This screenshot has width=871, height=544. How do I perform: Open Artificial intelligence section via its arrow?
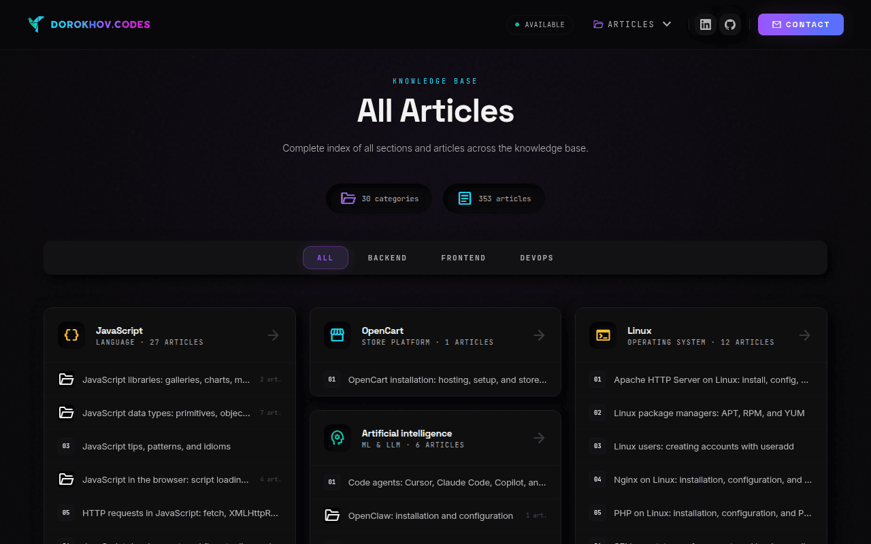click(539, 439)
